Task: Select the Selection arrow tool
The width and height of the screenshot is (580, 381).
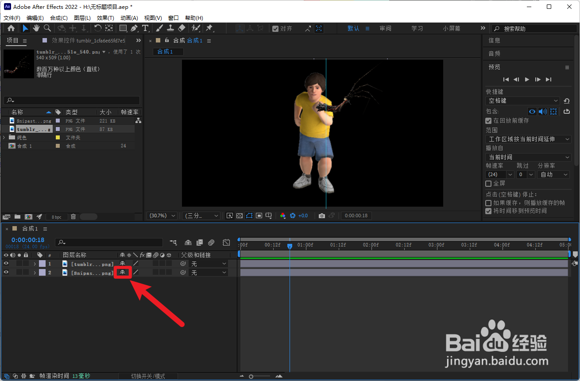Action: pyautogui.click(x=26, y=28)
